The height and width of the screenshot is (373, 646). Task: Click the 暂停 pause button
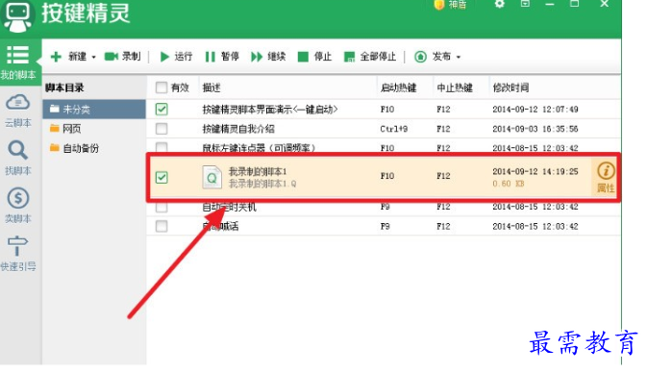point(222,57)
